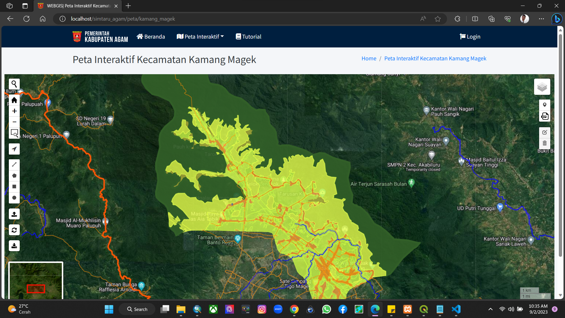Open File Explorer from taskbar

181,309
